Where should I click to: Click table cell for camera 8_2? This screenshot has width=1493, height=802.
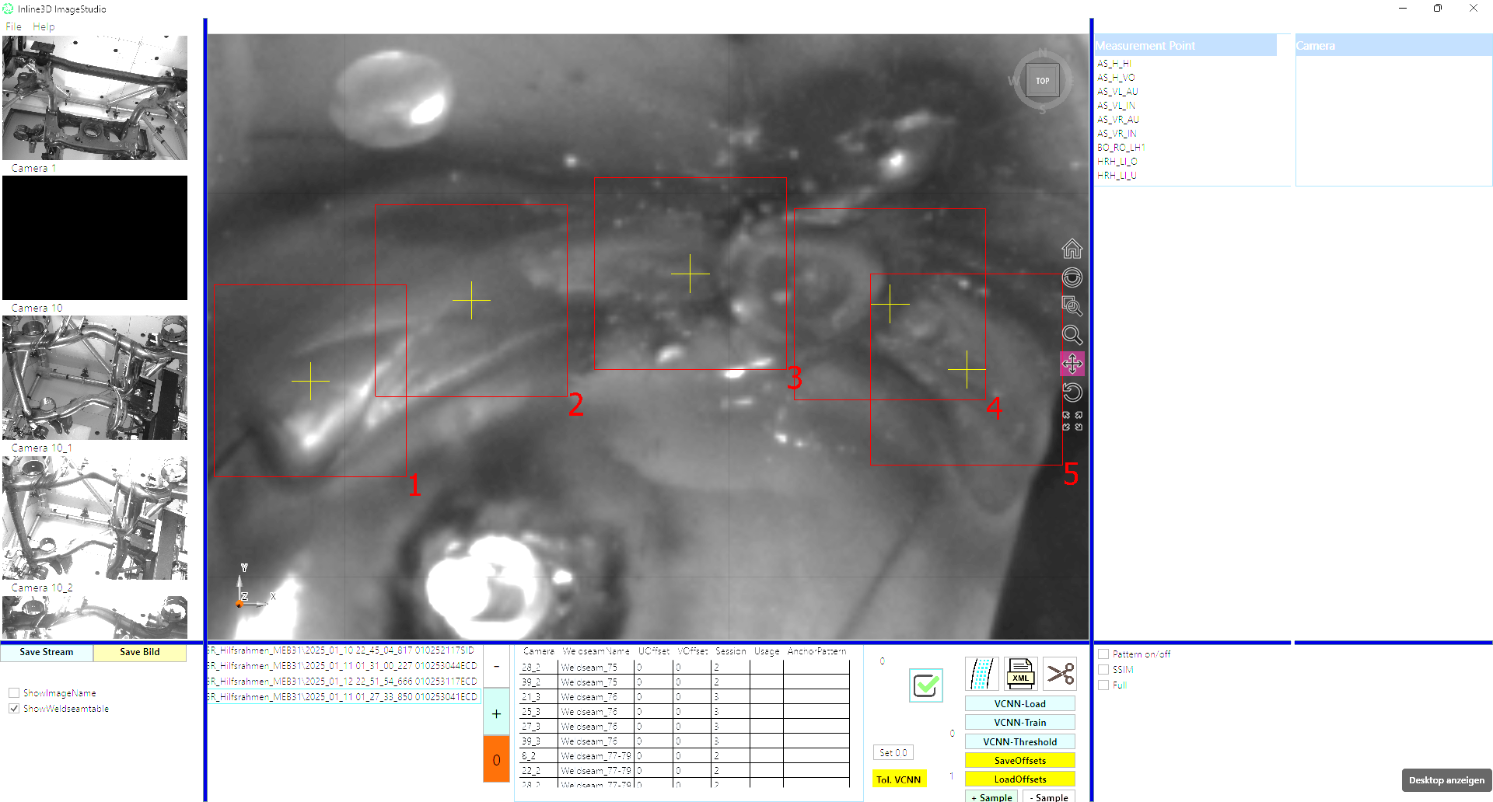click(539, 756)
